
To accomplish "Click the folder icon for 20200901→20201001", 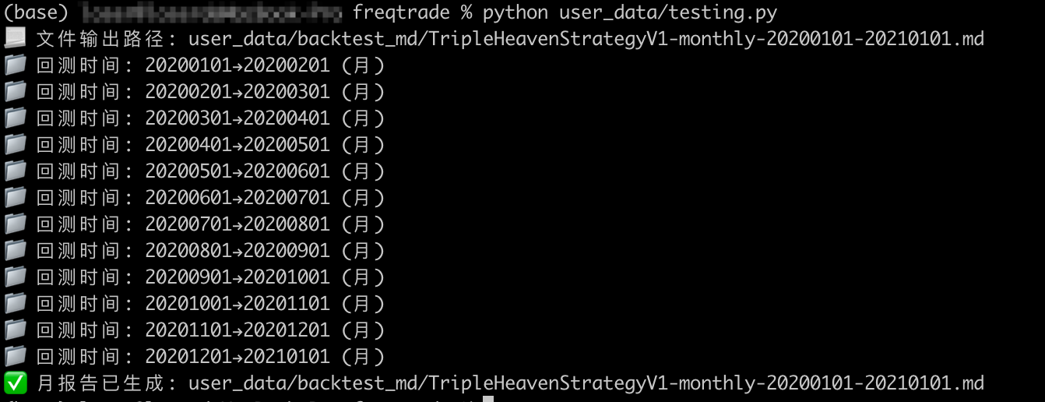I will click(15, 277).
